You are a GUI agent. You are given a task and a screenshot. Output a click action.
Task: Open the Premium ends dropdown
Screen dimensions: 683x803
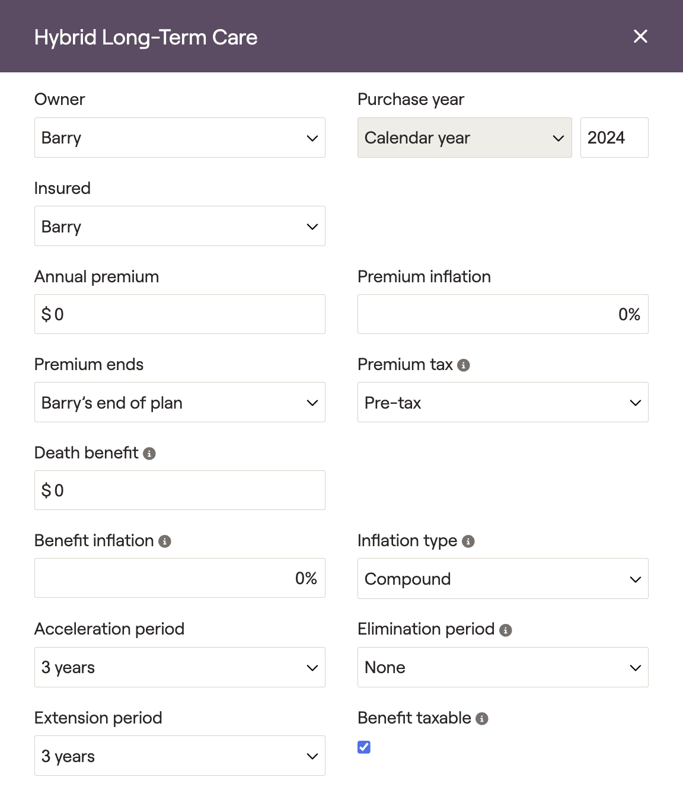pyautogui.click(x=180, y=402)
